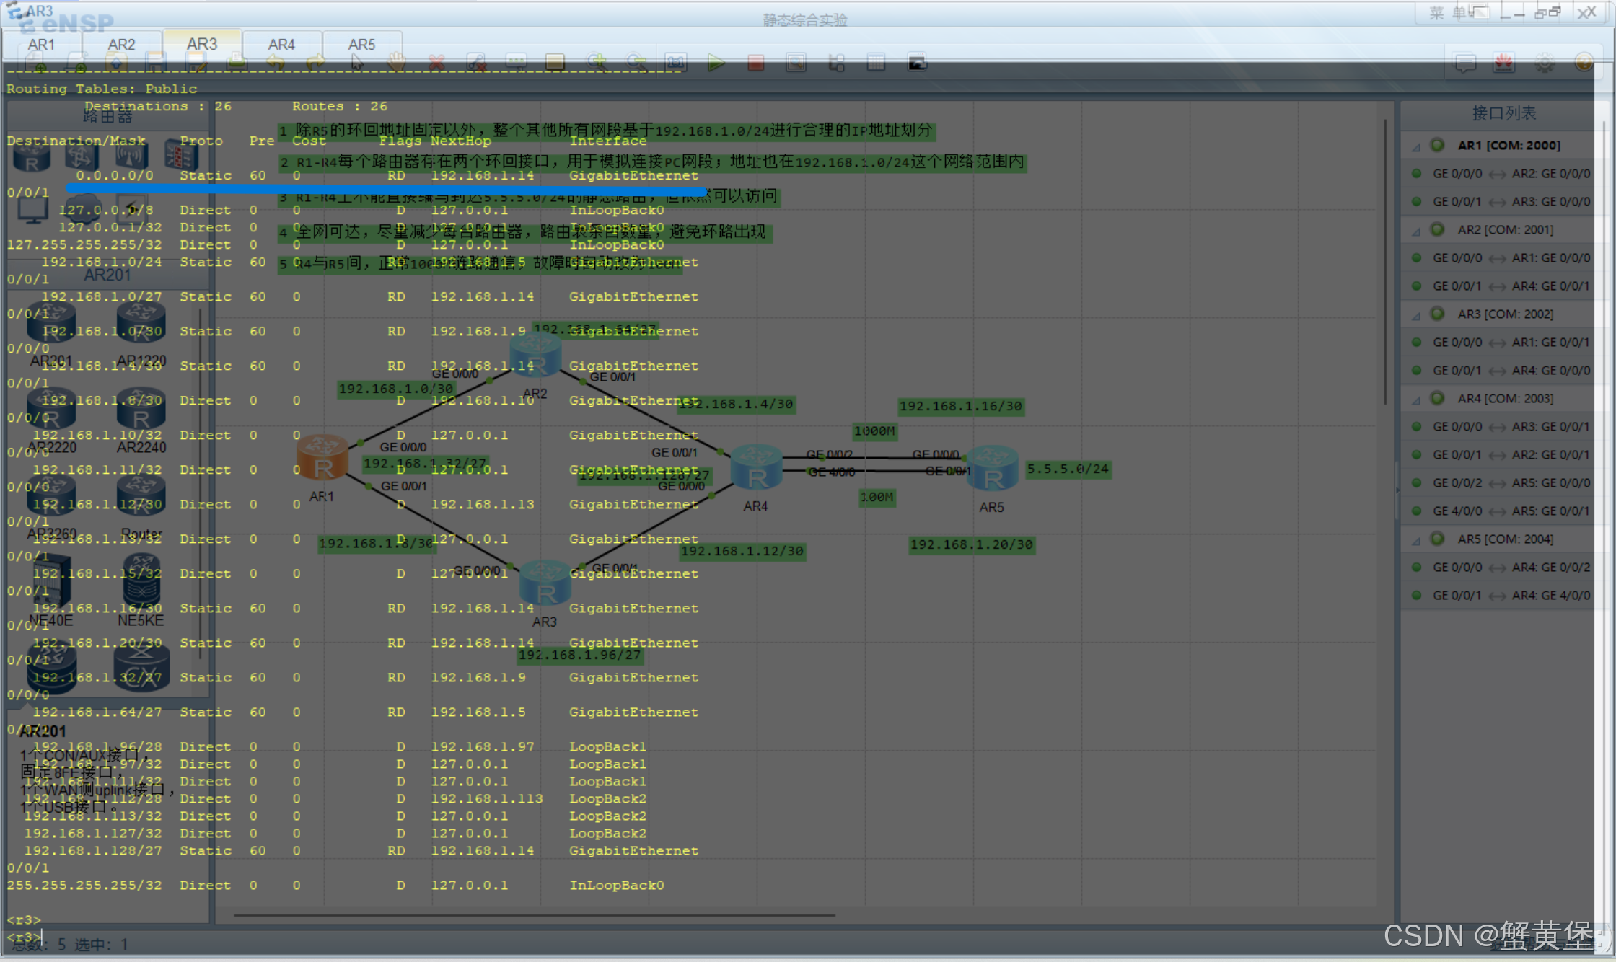Select the hand pan tool
1616x962 pixels.
(x=395, y=63)
